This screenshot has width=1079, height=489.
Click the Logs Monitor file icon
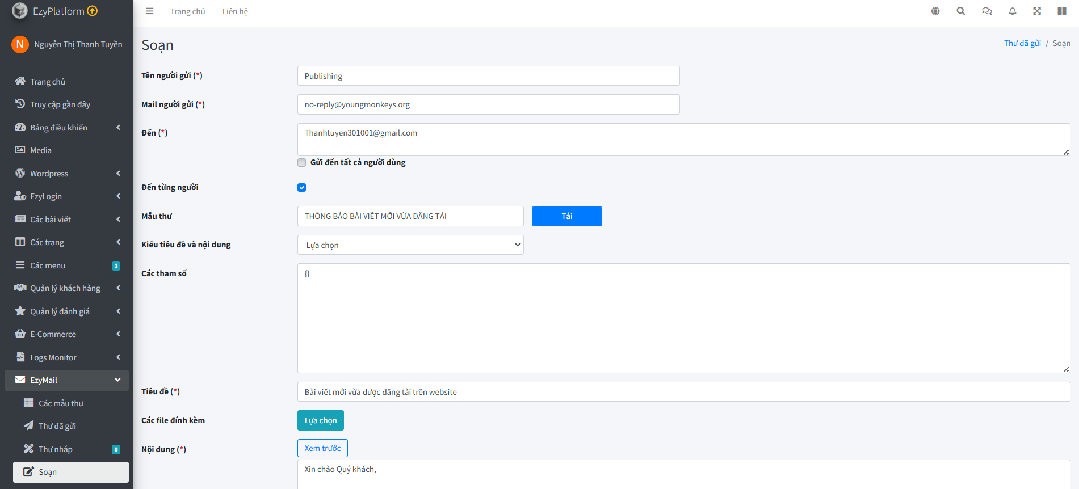pyautogui.click(x=20, y=357)
